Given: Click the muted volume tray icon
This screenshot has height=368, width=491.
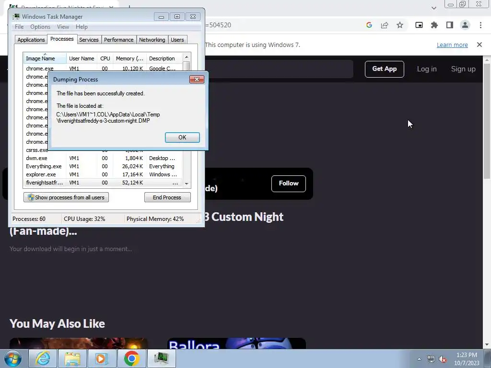Looking at the screenshot, I should tap(443, 359).
